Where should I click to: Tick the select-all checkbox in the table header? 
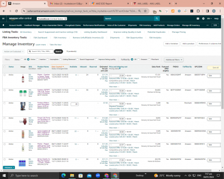click(x=4, y=67)
